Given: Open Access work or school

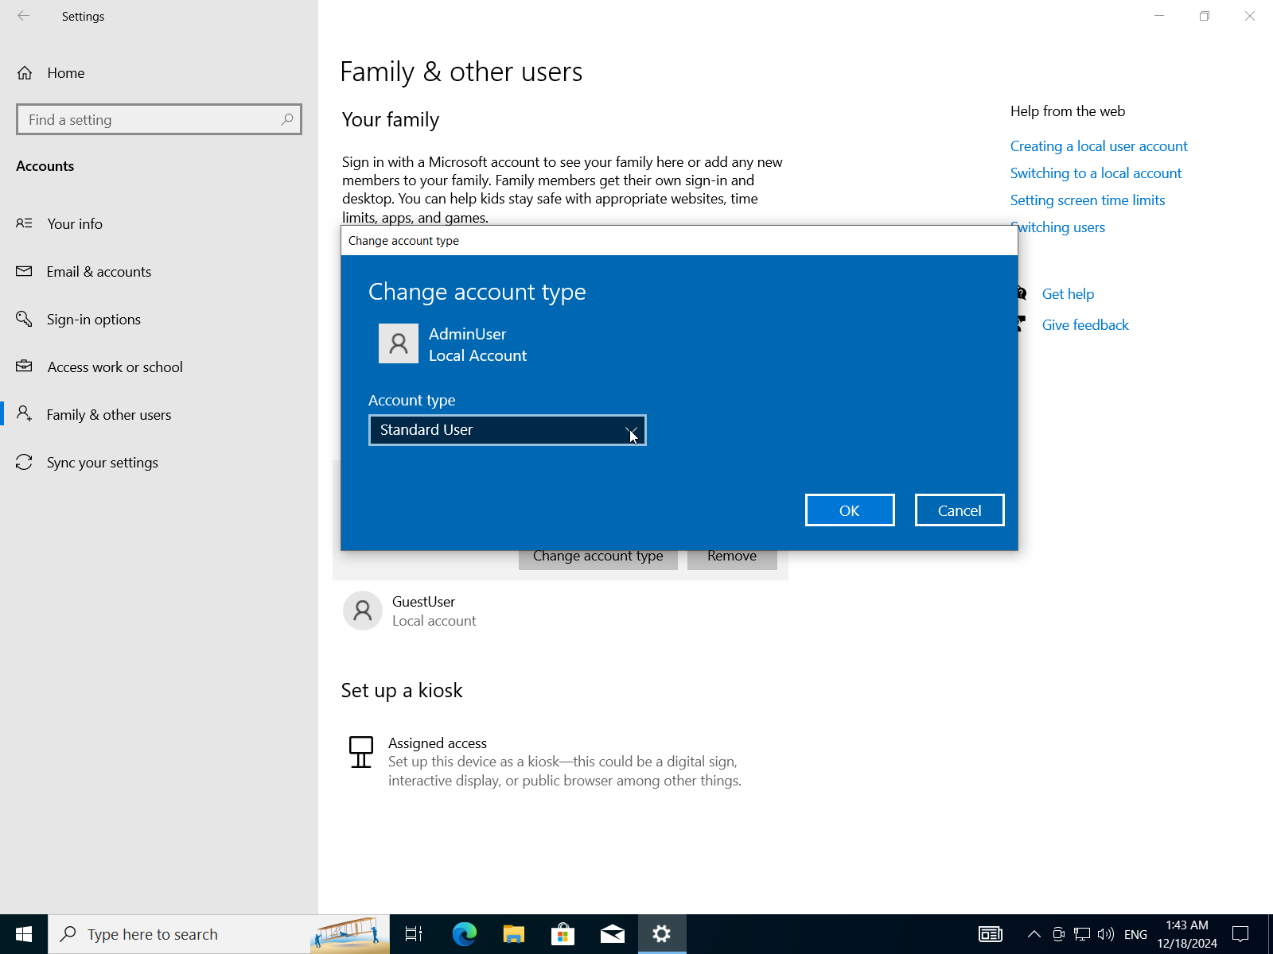Looking at the screenshot, I should click(x=115, y=367).
